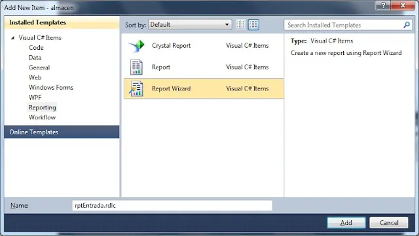Open the Installed Templates section
Screen dimensions: 419x236
tap(62, 22)
